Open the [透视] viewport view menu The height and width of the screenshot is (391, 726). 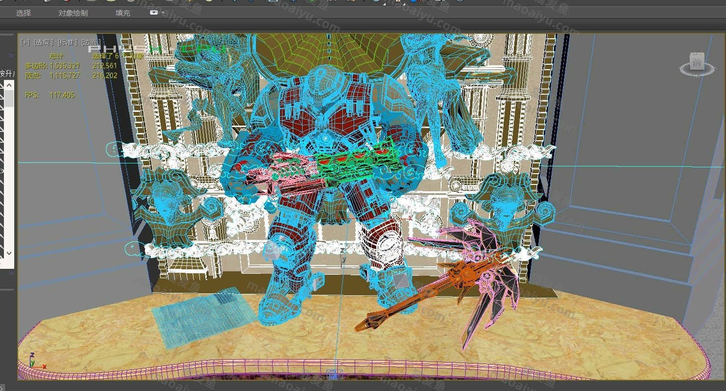(44, 43)
